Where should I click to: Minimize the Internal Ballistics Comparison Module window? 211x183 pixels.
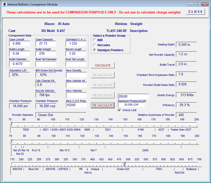click(x=190, y=4)
